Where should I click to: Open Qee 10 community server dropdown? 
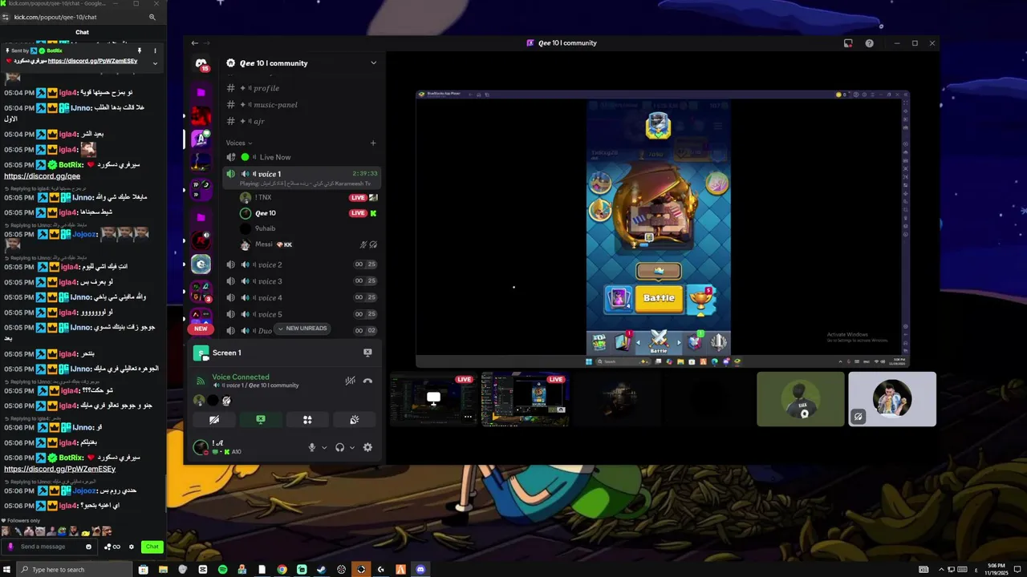(373, 63)
